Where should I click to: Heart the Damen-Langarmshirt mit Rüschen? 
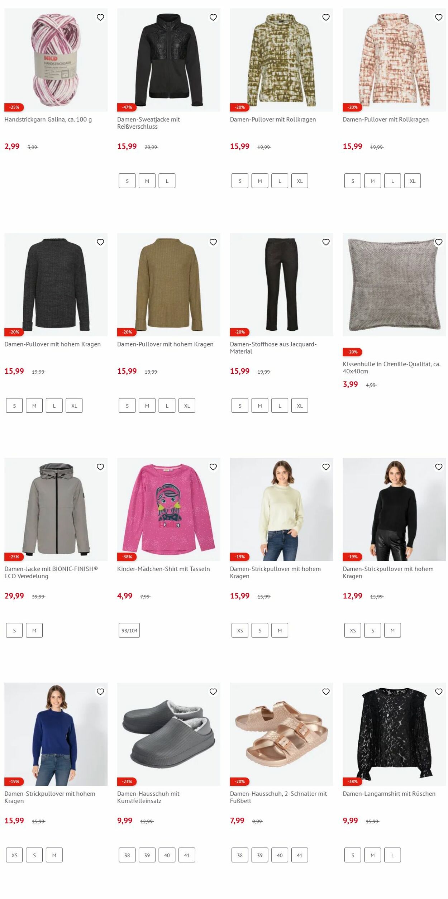[439, 692]
